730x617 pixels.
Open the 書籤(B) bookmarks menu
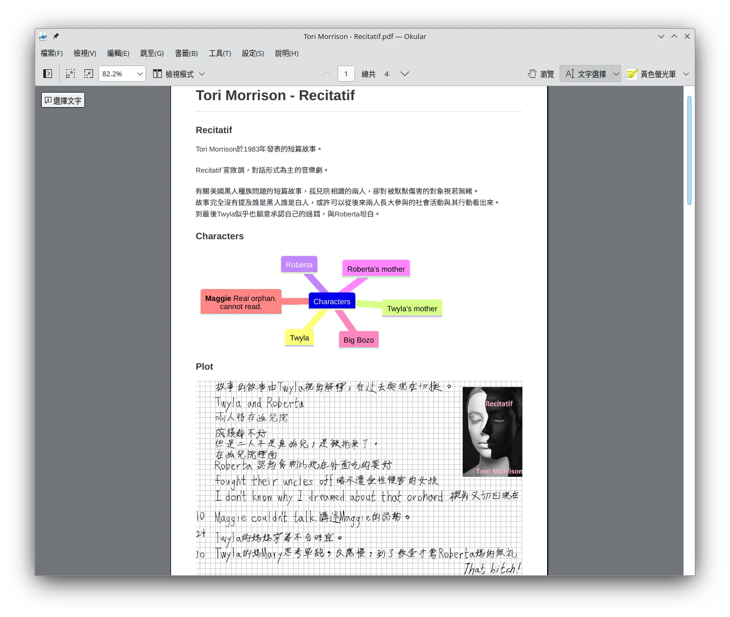point(186,53)
